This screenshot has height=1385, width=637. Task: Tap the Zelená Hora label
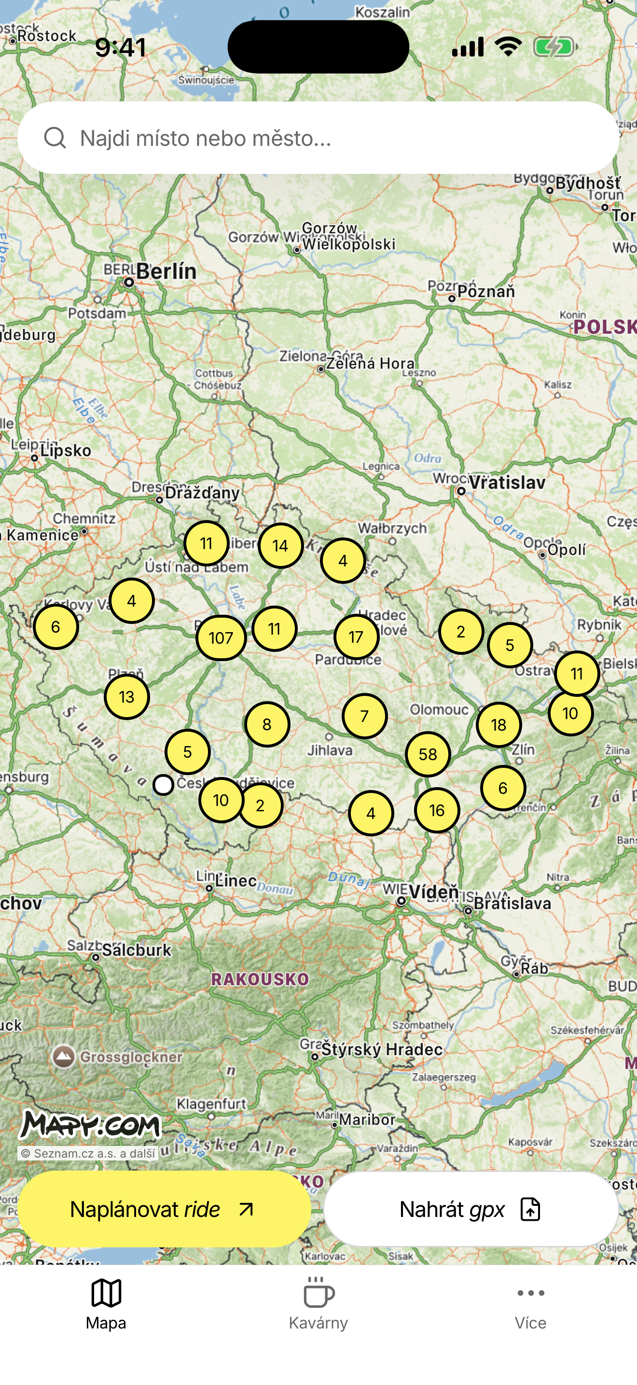371,364
